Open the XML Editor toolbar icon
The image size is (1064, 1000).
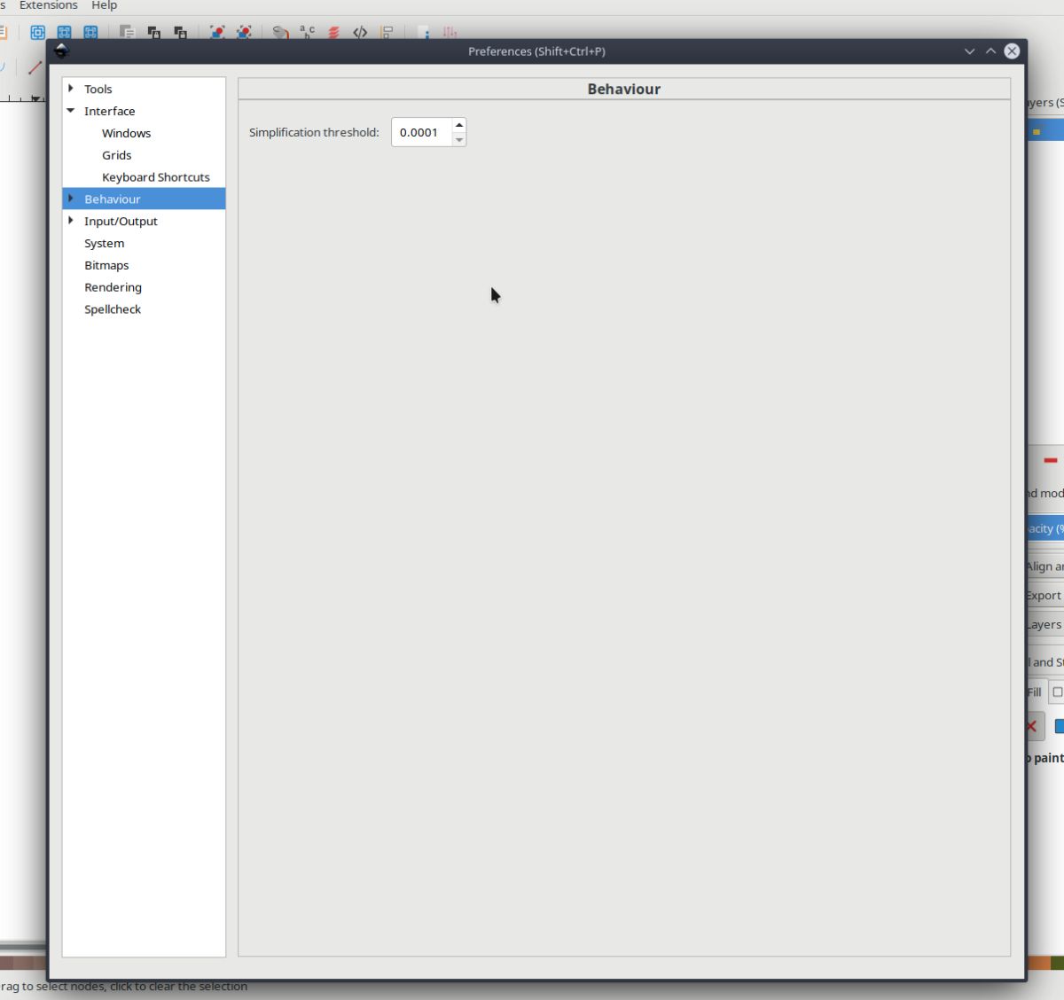click(360, 32)
